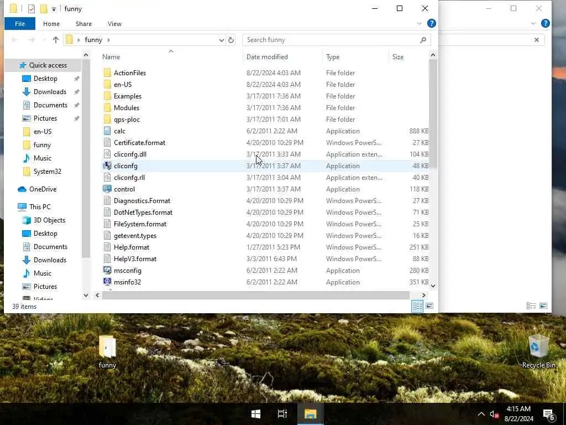Image resolution: width=566 pixels, height=425 pixels.
Task: Open the Recent locations dropdown arrow
Action: 44,40
